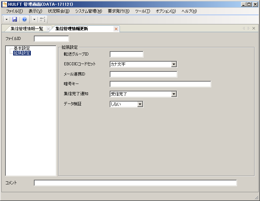Open the ファイル(F) menu
This screenshot has height=201, width=260.
pyautogui.click(x=15, y=11)
